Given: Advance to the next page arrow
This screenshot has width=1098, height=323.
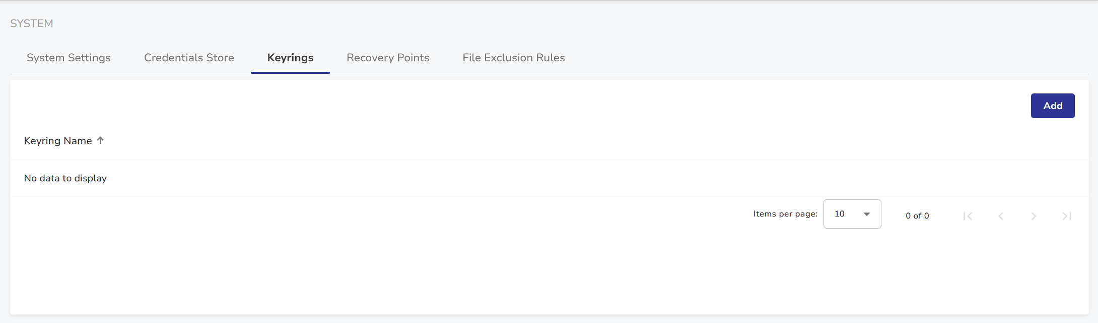Looking at the screenshot, I should pyautogui.click(x=1034, y=216).
